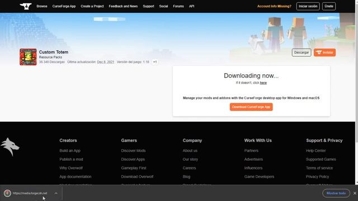Open the CurseForge App menu item
358x201 pixels.
(64, 6)
